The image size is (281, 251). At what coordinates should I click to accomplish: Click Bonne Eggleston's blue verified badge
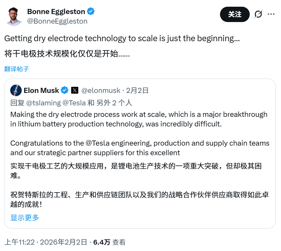91,12
